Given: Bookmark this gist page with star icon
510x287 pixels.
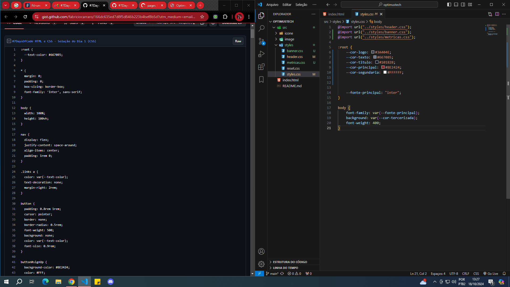Looking at the screenshot, I should point(202,17).
